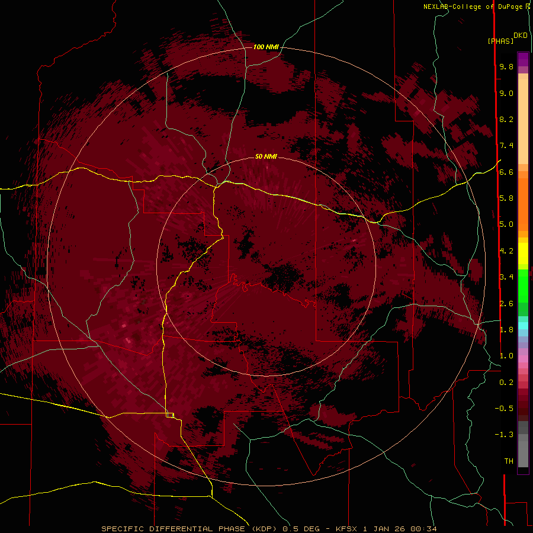Pick the peach legend swatch near 8.2

pos(523,123)
